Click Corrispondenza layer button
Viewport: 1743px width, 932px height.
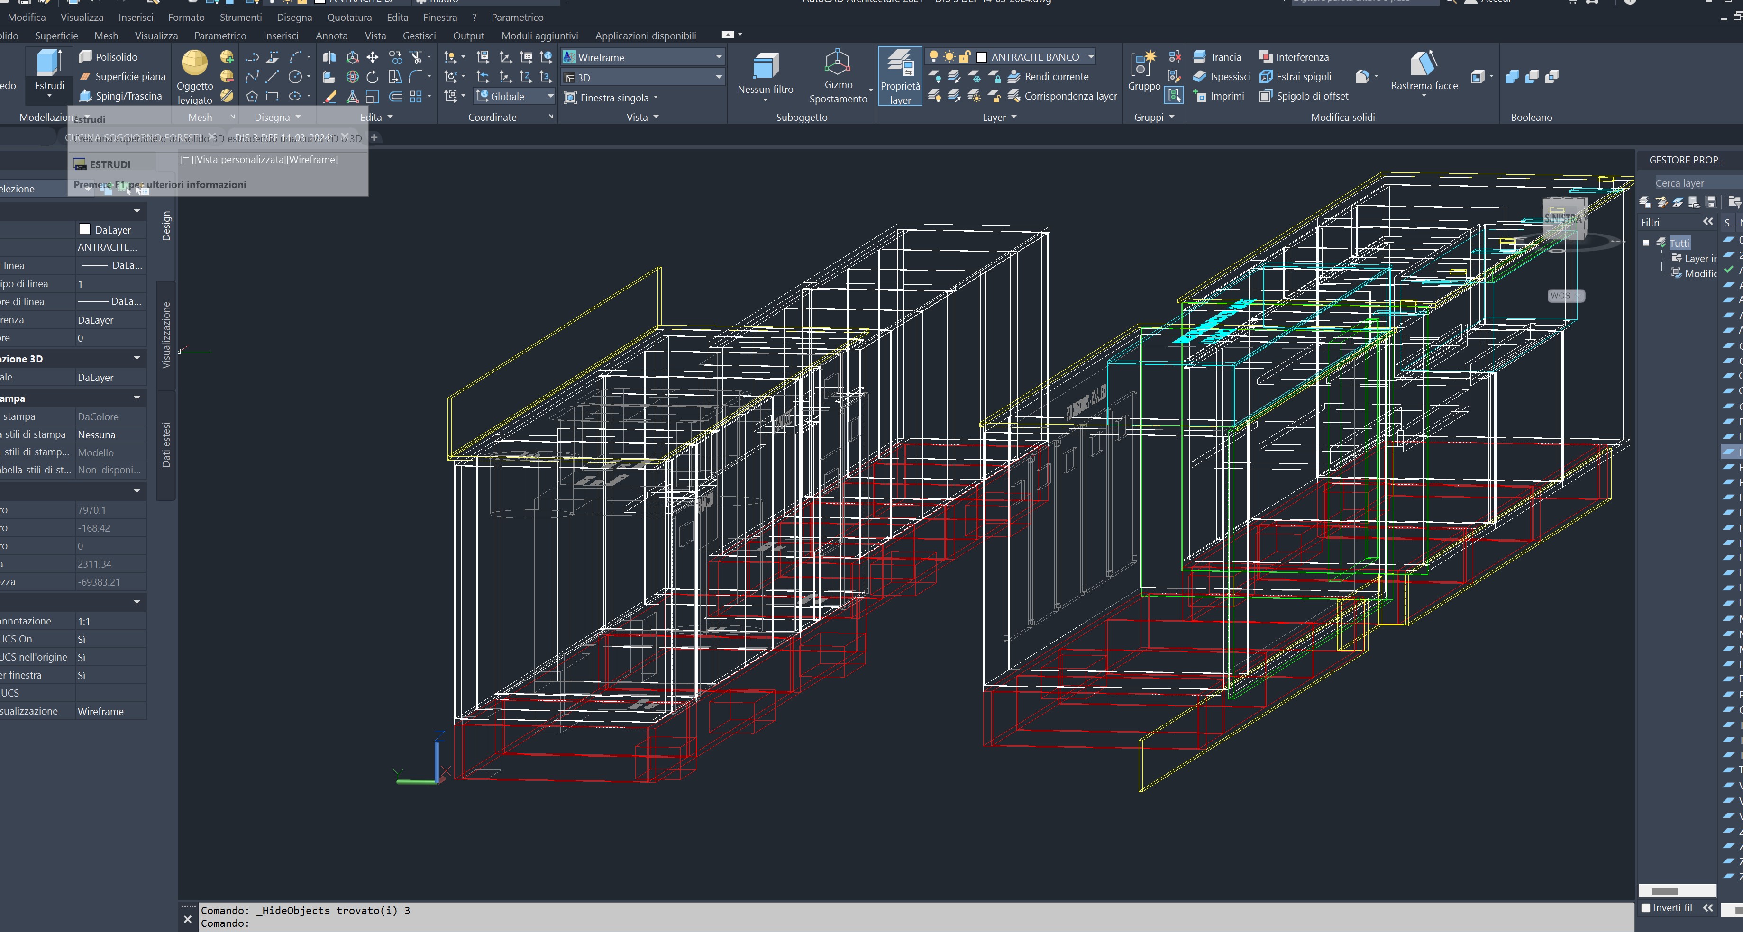(1062, 96)
